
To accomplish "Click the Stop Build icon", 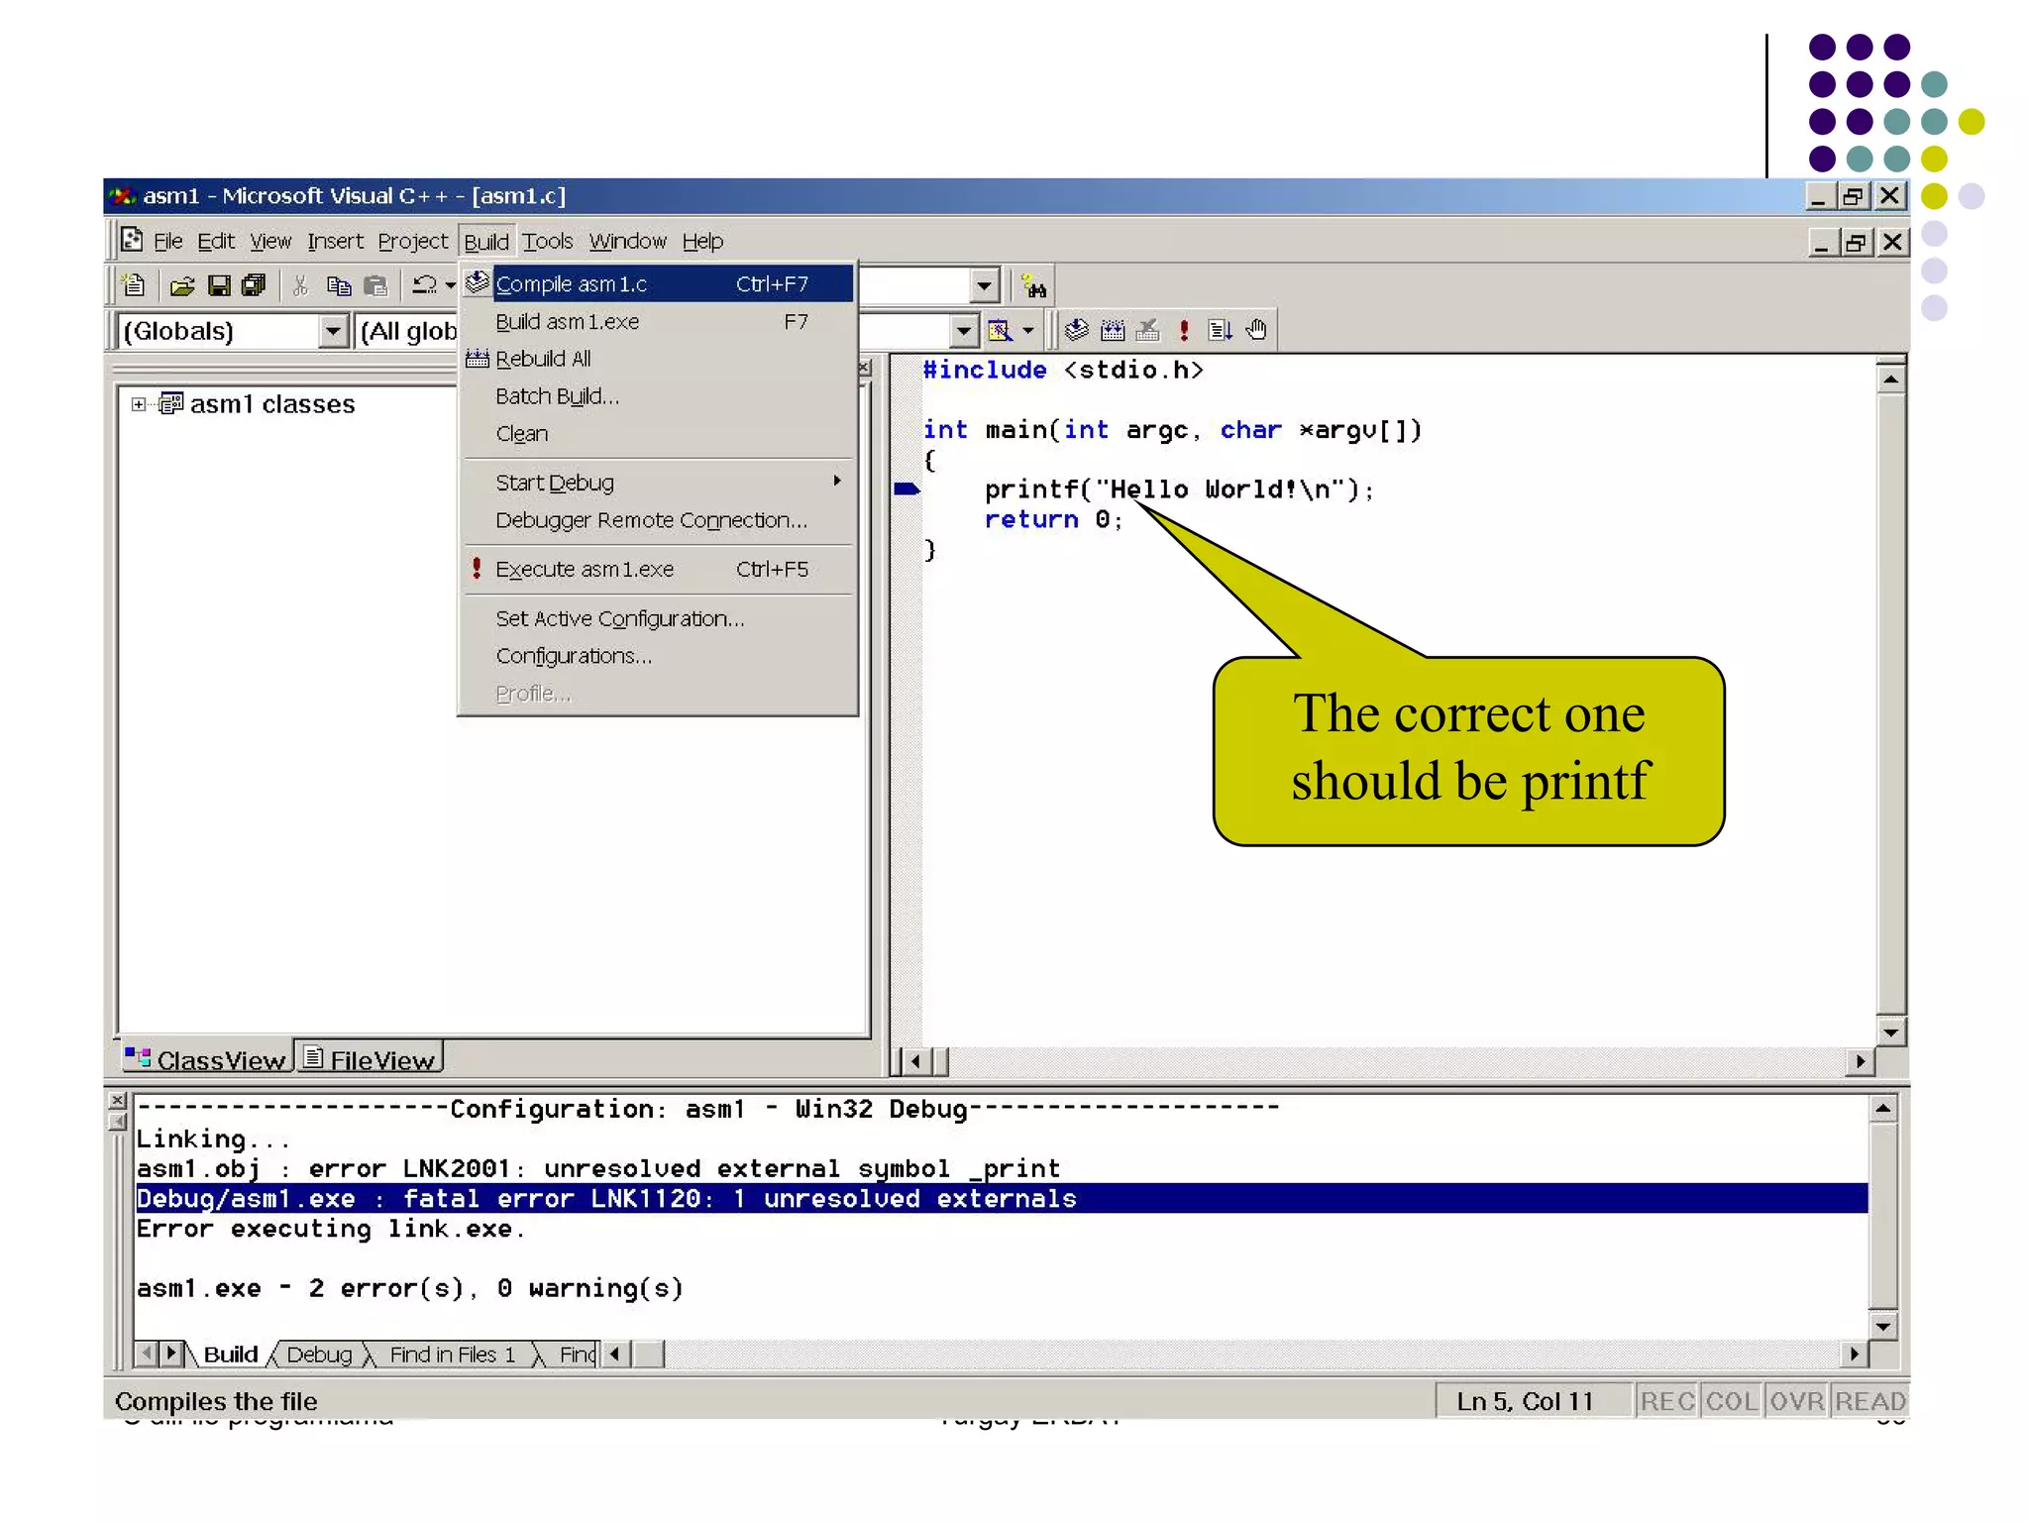I will coord(1148,330).
